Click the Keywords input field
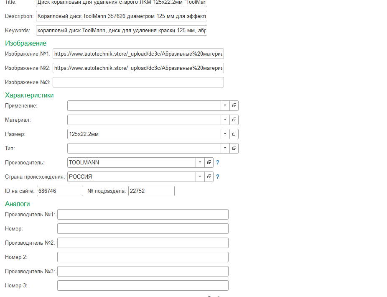387x297 pixels. (x=121, y=31)
